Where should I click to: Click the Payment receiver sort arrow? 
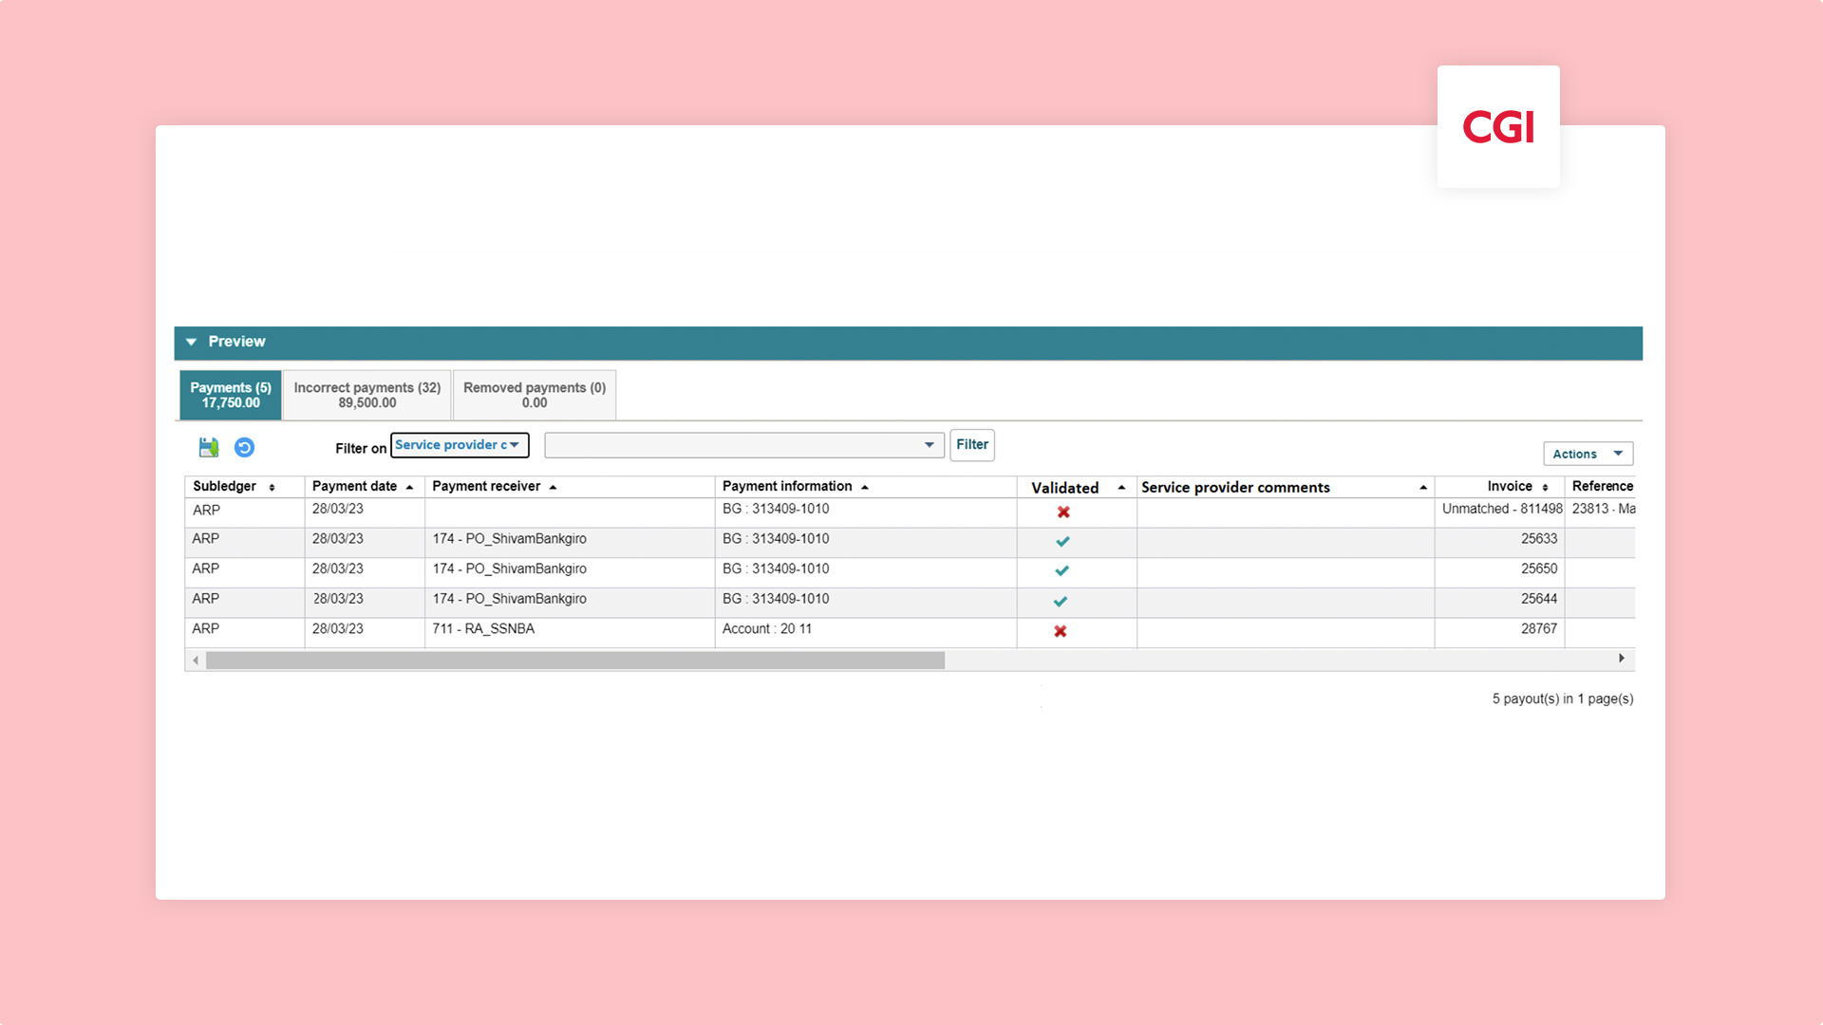[553, 488]
